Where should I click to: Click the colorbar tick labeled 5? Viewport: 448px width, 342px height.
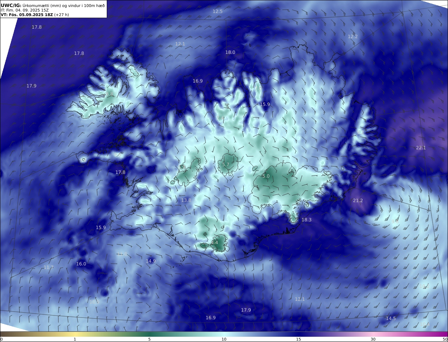pos(149,339)
